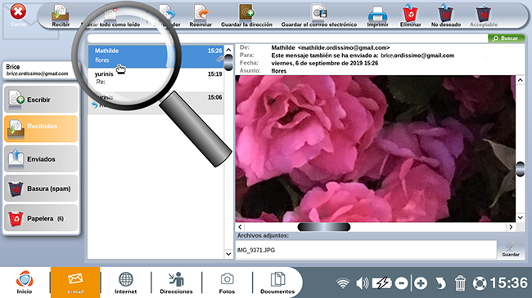Open the Internet browser
This screenshot has width=532, height=298.
tap(125, 282)
